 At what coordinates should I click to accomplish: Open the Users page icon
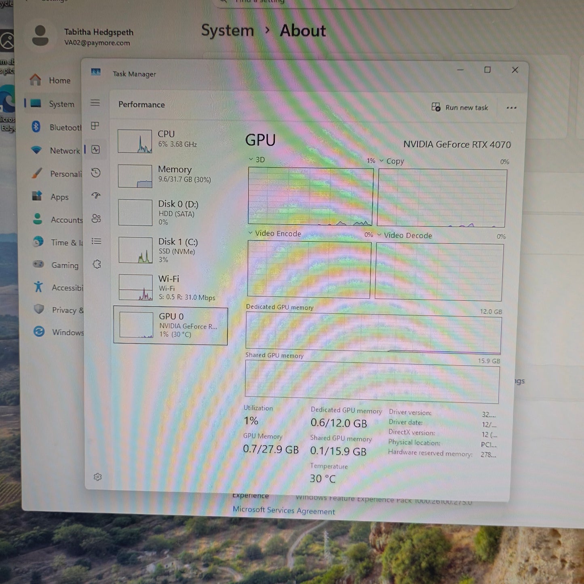(x=96, y=219)
